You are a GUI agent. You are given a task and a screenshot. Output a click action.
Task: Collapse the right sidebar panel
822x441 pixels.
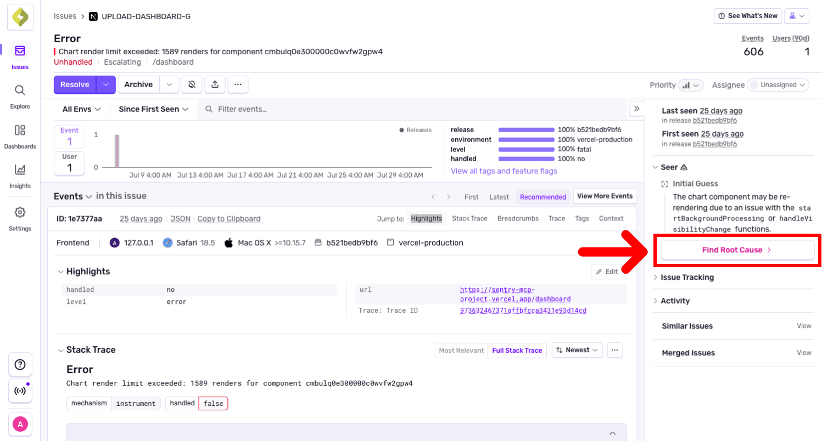tap(636, 109)
